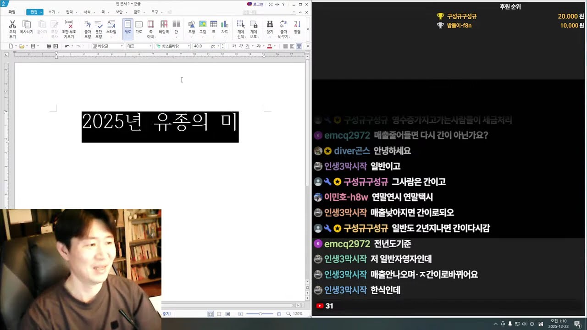587x330 pixels.
Task: Open the 함초롬바탕 font dropdown
Action: [x=173, y=46]
